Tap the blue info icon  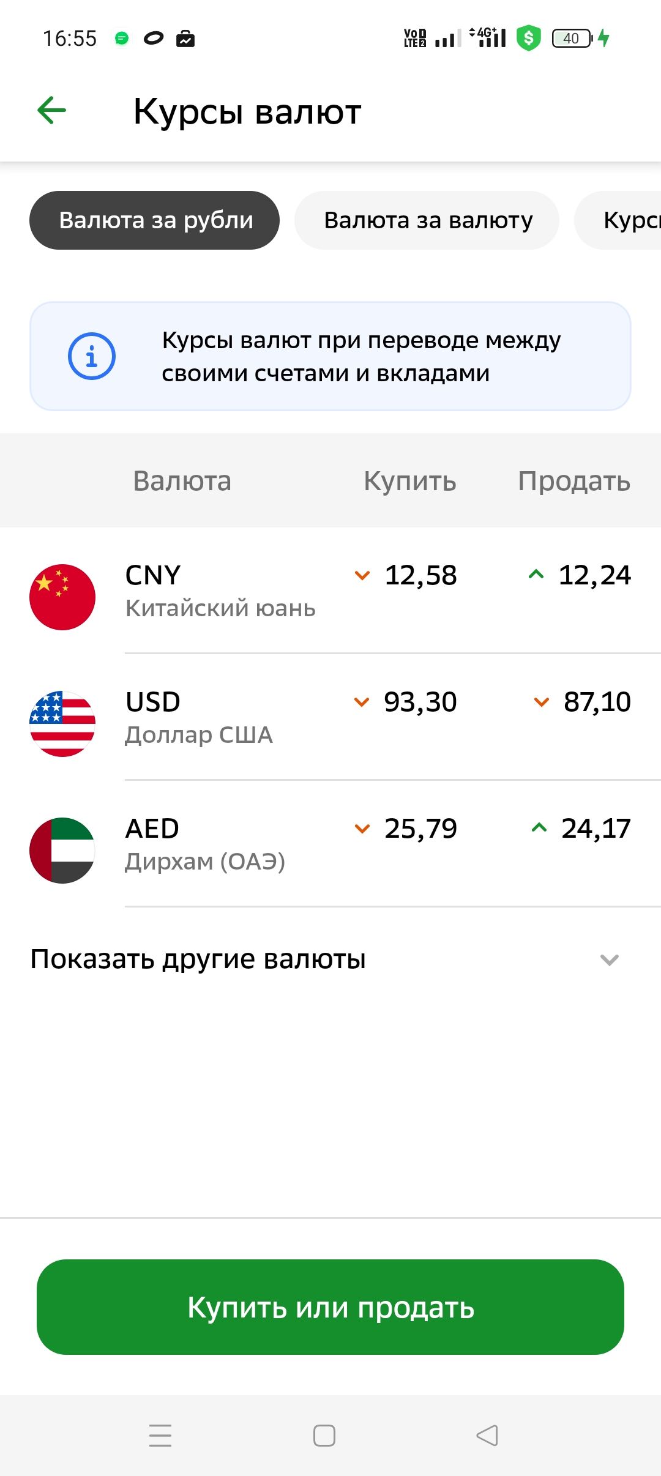pyautogui.click(x=92, y=356)
